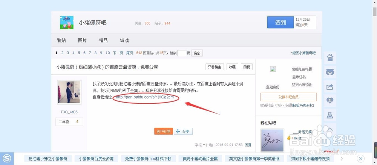
Task: Close the bottom suggestion bar
Action: [x=361, y=159]
